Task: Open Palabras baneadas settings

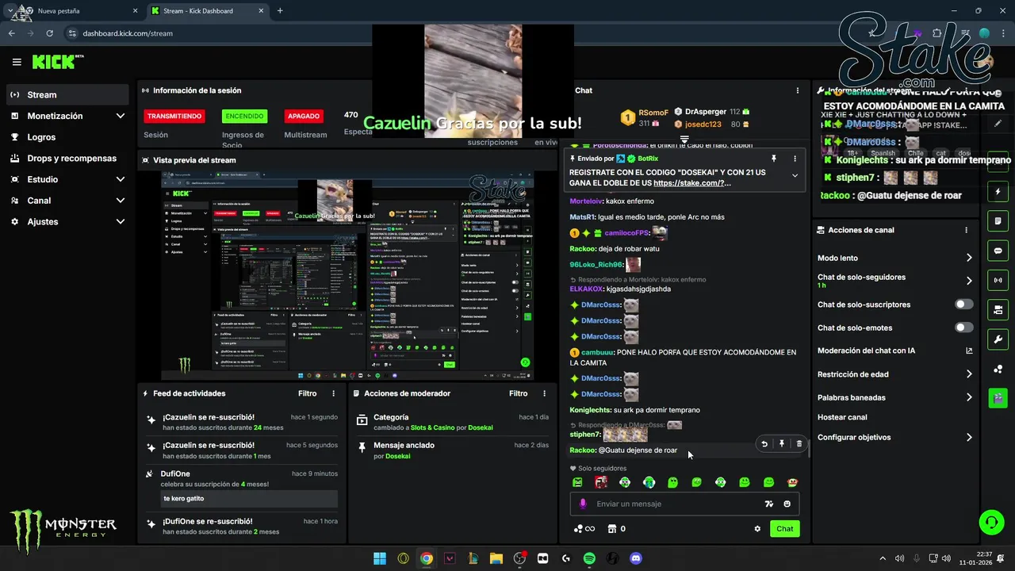Action: [x=895, y=397]
